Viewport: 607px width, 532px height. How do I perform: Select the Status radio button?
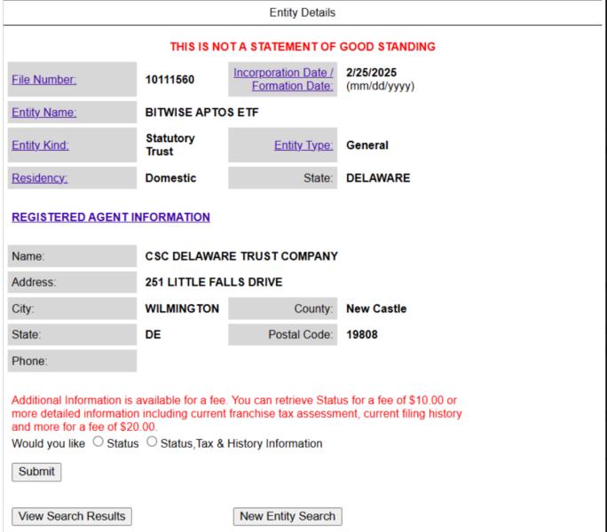pyautogui.click(x=98, y=442)
